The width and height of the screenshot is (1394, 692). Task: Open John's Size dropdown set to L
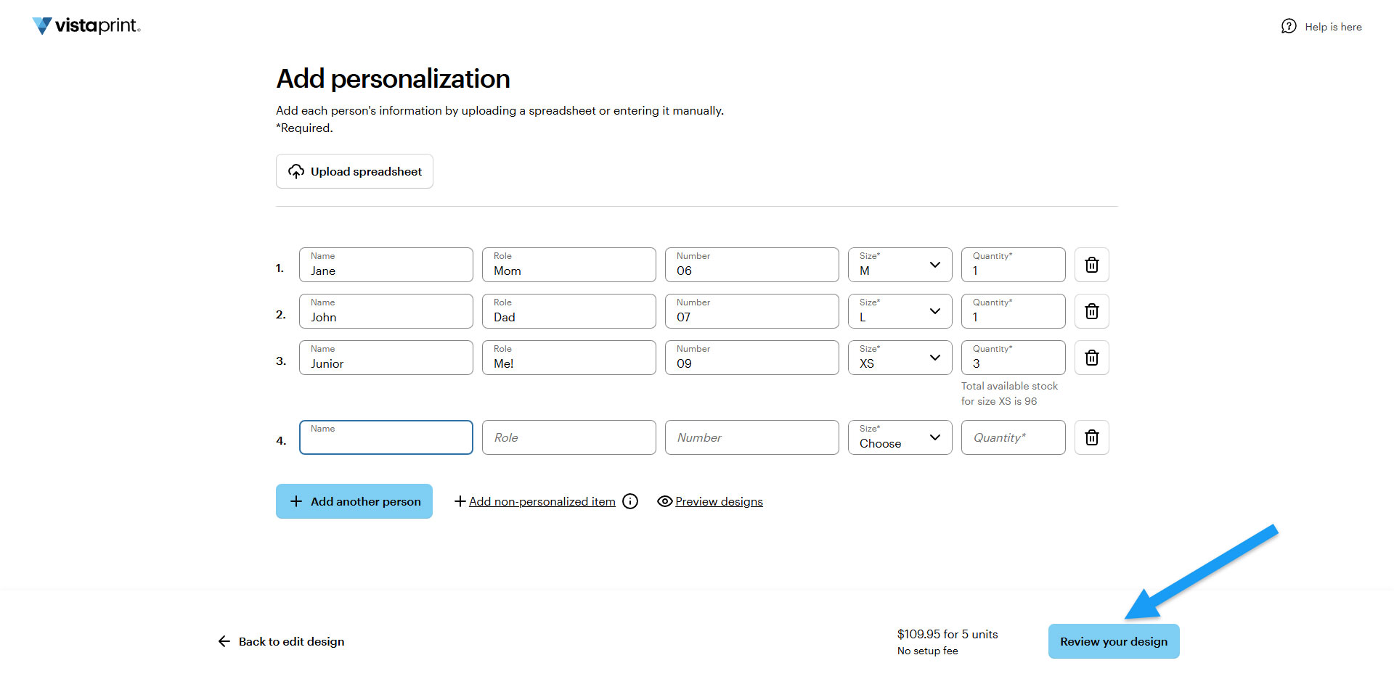point(900,311)
